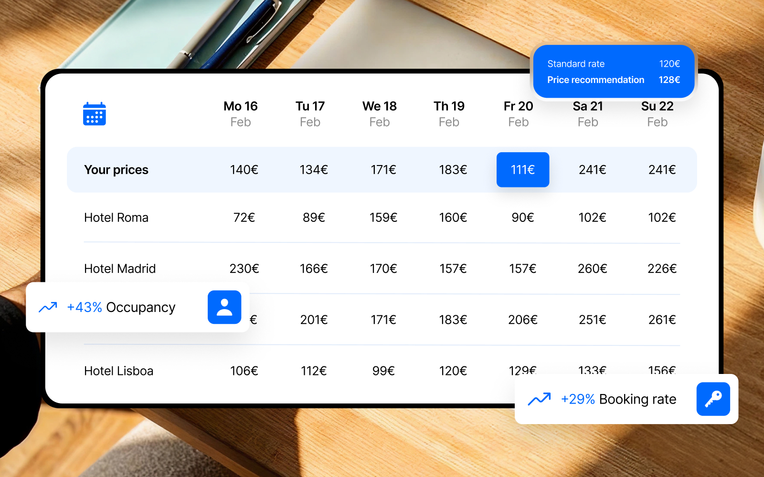Select the Su 22 Feb column header
Viewport: 764px width, 477px height.
(658, 114)
